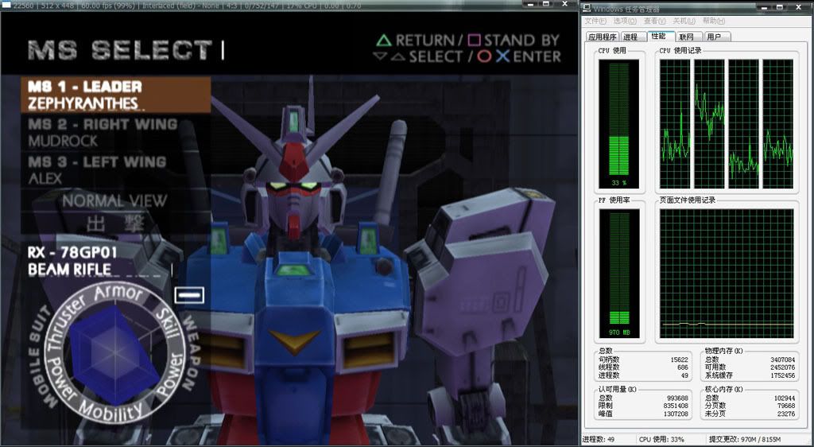Click the Skill label on stat ring
Screen dimensions: 814x447
coord(169,323)
